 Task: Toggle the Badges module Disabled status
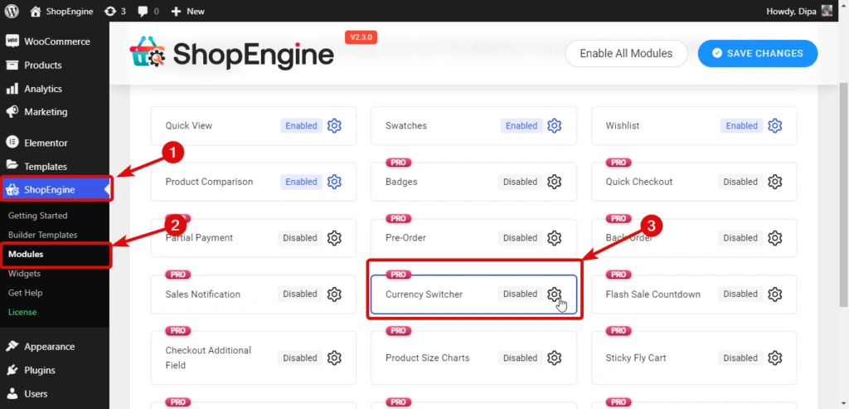520,182
